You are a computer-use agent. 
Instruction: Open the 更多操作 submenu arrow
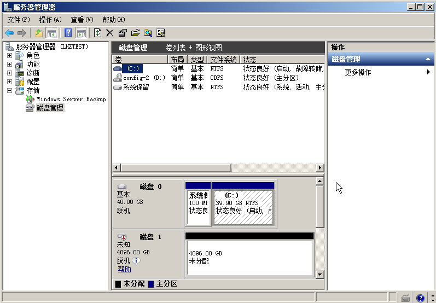[x=428, y=72]
